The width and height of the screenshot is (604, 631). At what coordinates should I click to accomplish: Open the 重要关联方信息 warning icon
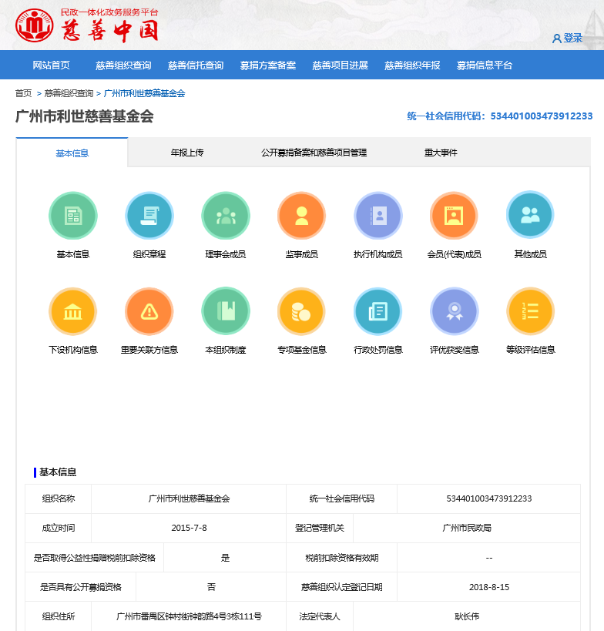coord(149,311)
